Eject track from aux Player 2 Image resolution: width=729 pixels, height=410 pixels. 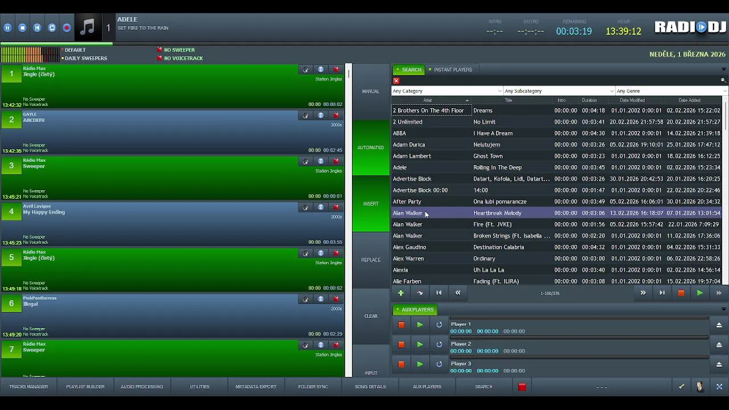719,345
